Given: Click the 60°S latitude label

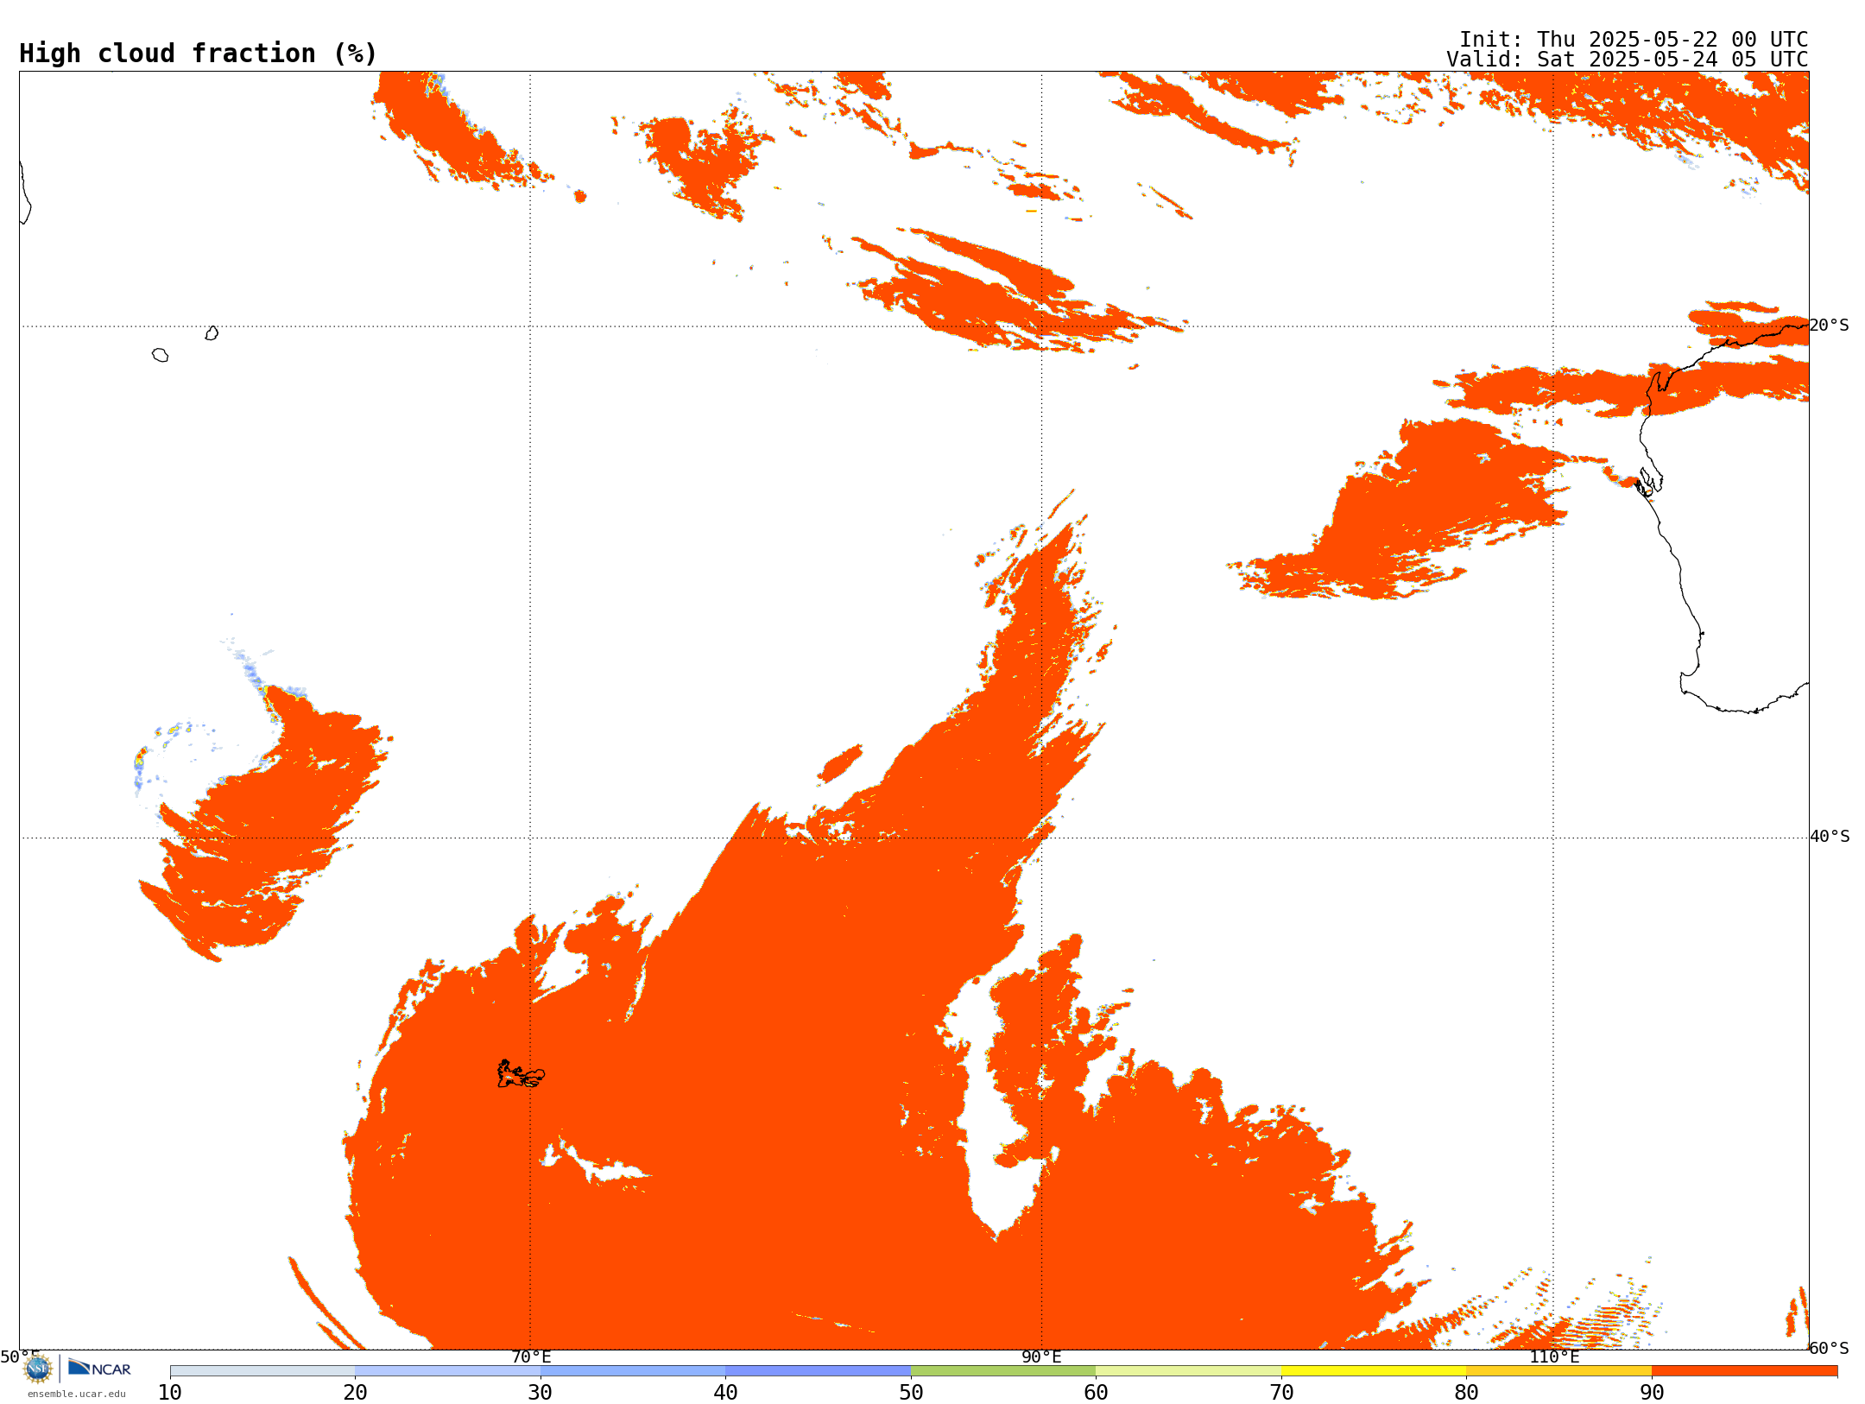Looking at the screenshot, I should click(x=1829, y=1348).
